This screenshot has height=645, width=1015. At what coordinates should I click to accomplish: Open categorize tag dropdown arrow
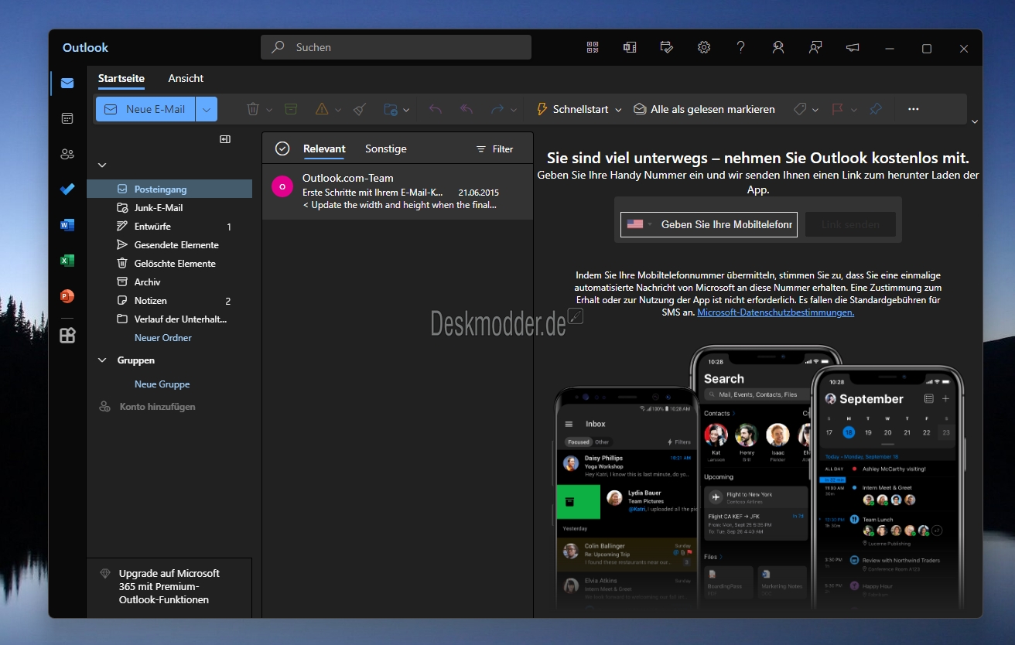[815, 110]
